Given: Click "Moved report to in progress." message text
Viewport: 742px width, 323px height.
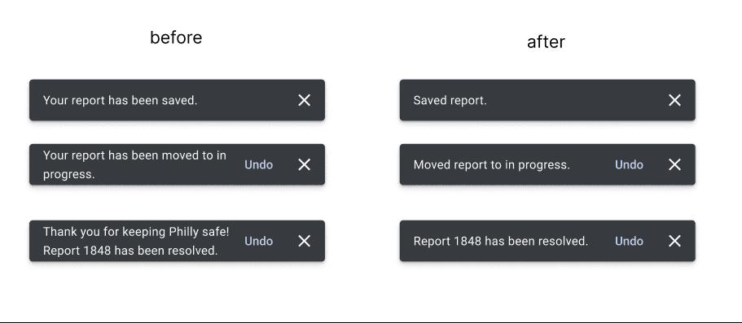Looking at the screenshot, I should 492,165.
